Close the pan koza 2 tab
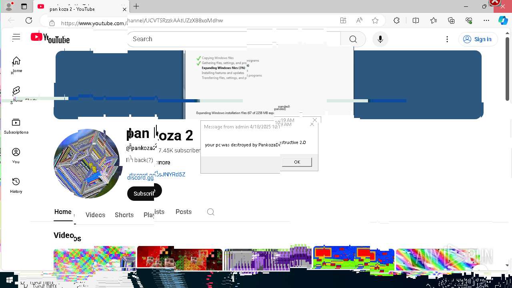Screen dimensions: 512x288 pos(124,9)
